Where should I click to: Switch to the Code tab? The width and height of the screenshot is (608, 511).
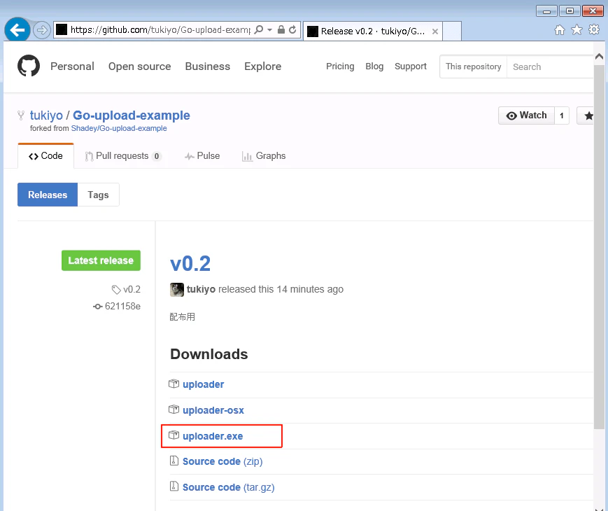coord(45,156)
